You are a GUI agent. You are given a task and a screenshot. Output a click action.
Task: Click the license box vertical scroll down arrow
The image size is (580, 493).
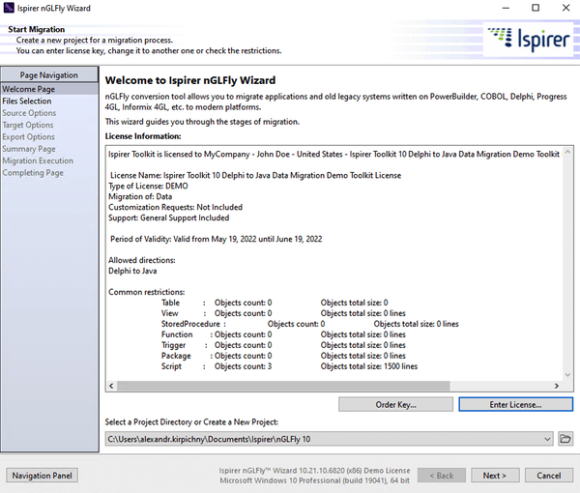coord(567,375)
